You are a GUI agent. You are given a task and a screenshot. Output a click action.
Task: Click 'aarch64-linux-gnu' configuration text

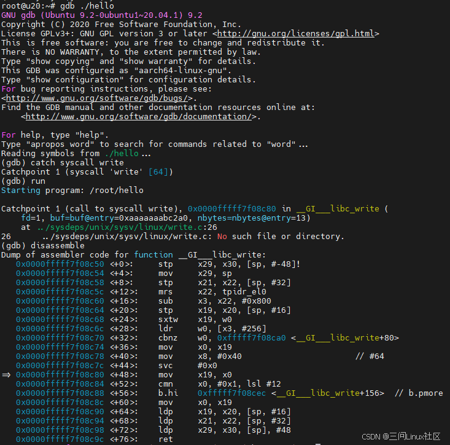tap(180, 71)
